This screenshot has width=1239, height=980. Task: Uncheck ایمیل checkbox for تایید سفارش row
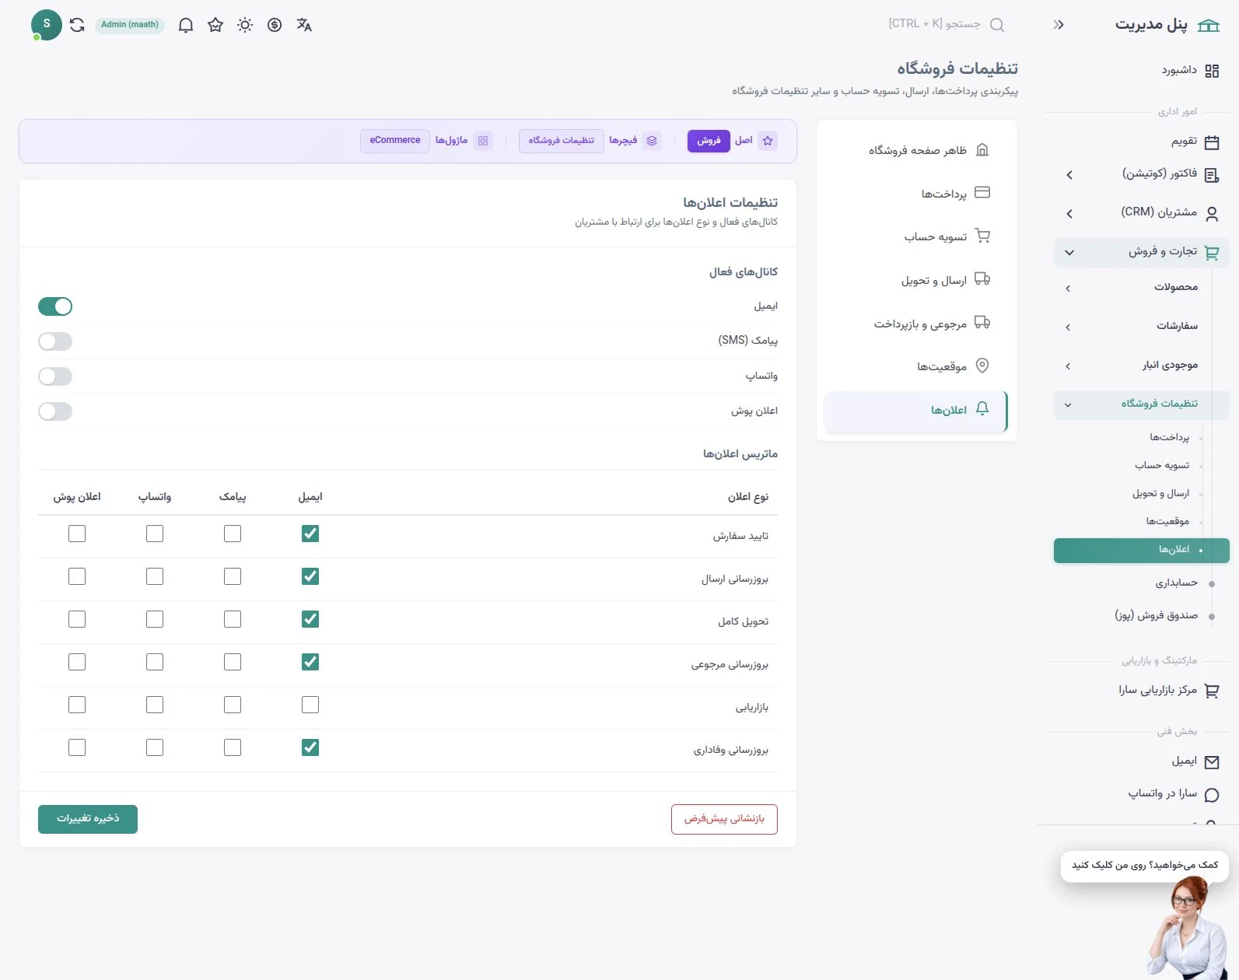[x=310, y=534]
